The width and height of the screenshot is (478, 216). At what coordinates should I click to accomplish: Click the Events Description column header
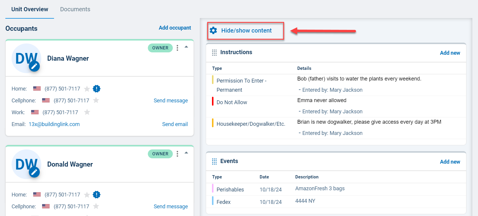[307, 177]
